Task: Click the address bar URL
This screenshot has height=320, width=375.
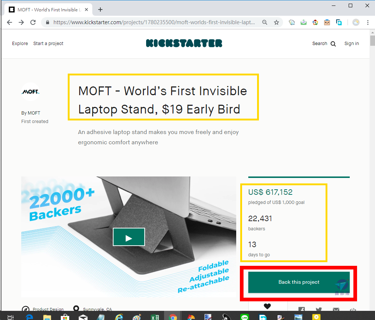Action: click(154, 22)
